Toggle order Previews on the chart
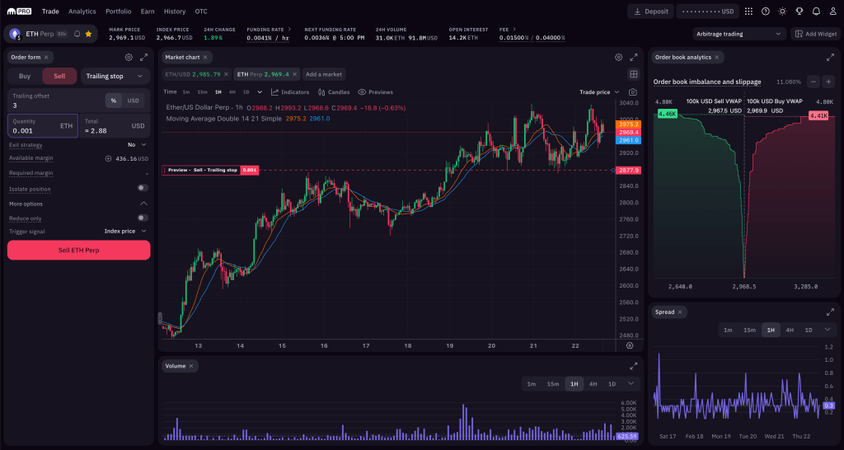 [375, 92]
